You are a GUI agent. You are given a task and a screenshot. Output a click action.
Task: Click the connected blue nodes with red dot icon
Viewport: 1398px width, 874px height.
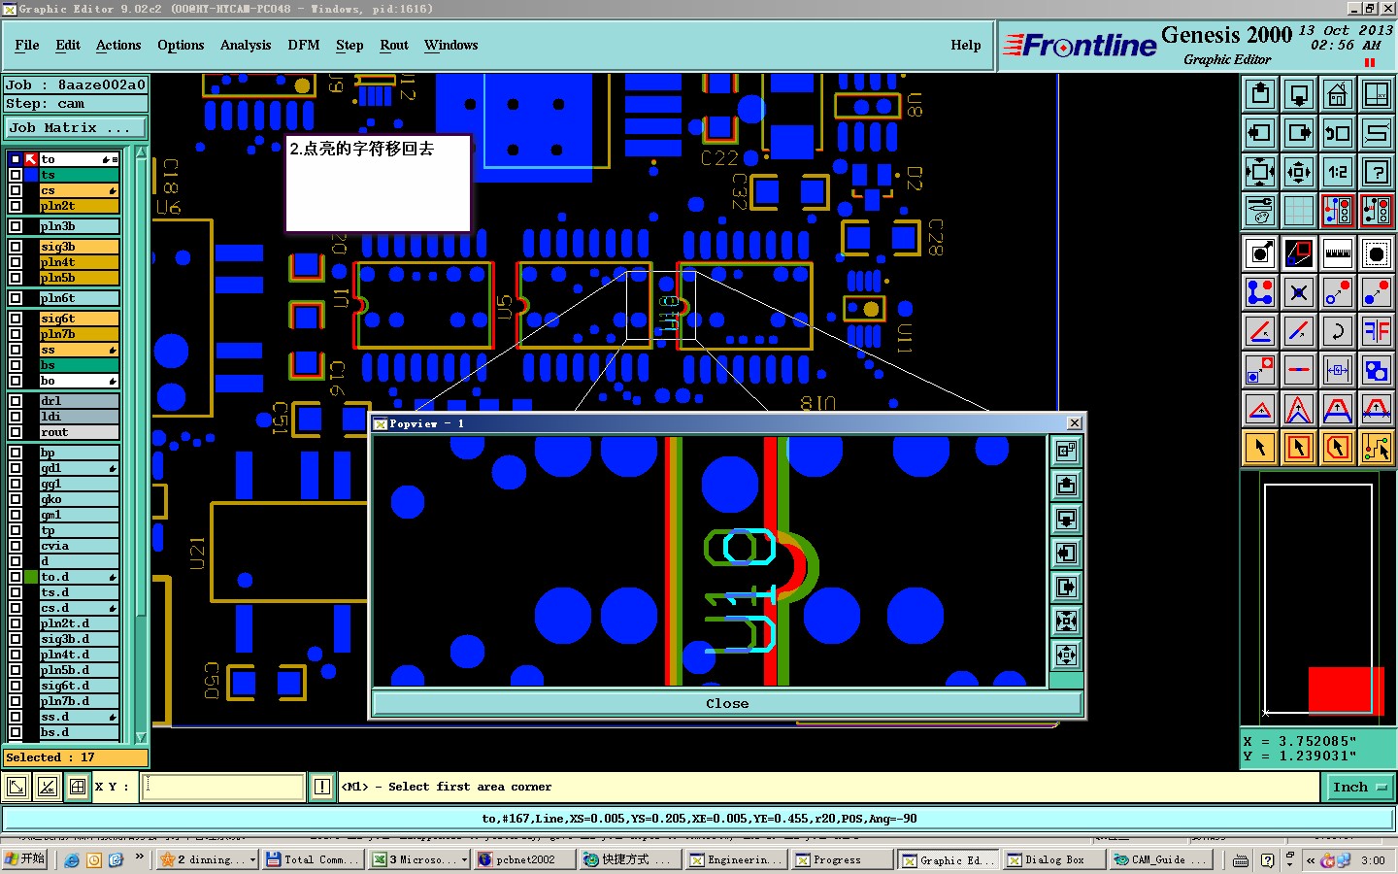point(1260,292)
